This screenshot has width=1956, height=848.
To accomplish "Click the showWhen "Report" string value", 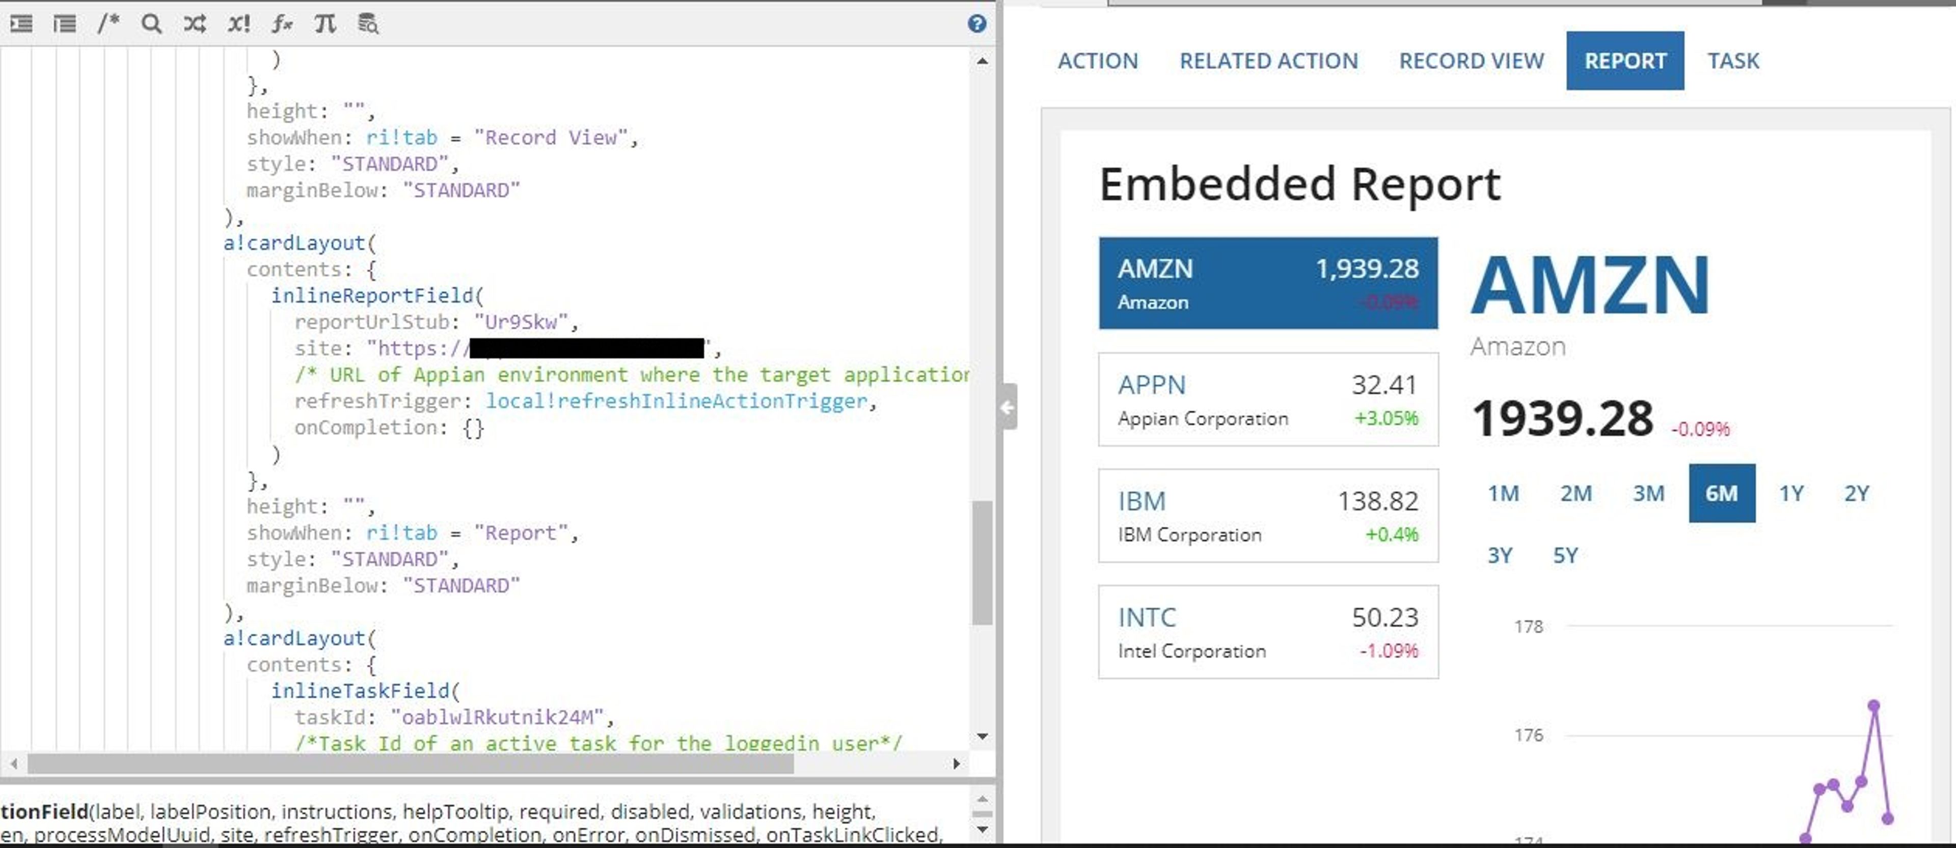I will pos(521,532).
